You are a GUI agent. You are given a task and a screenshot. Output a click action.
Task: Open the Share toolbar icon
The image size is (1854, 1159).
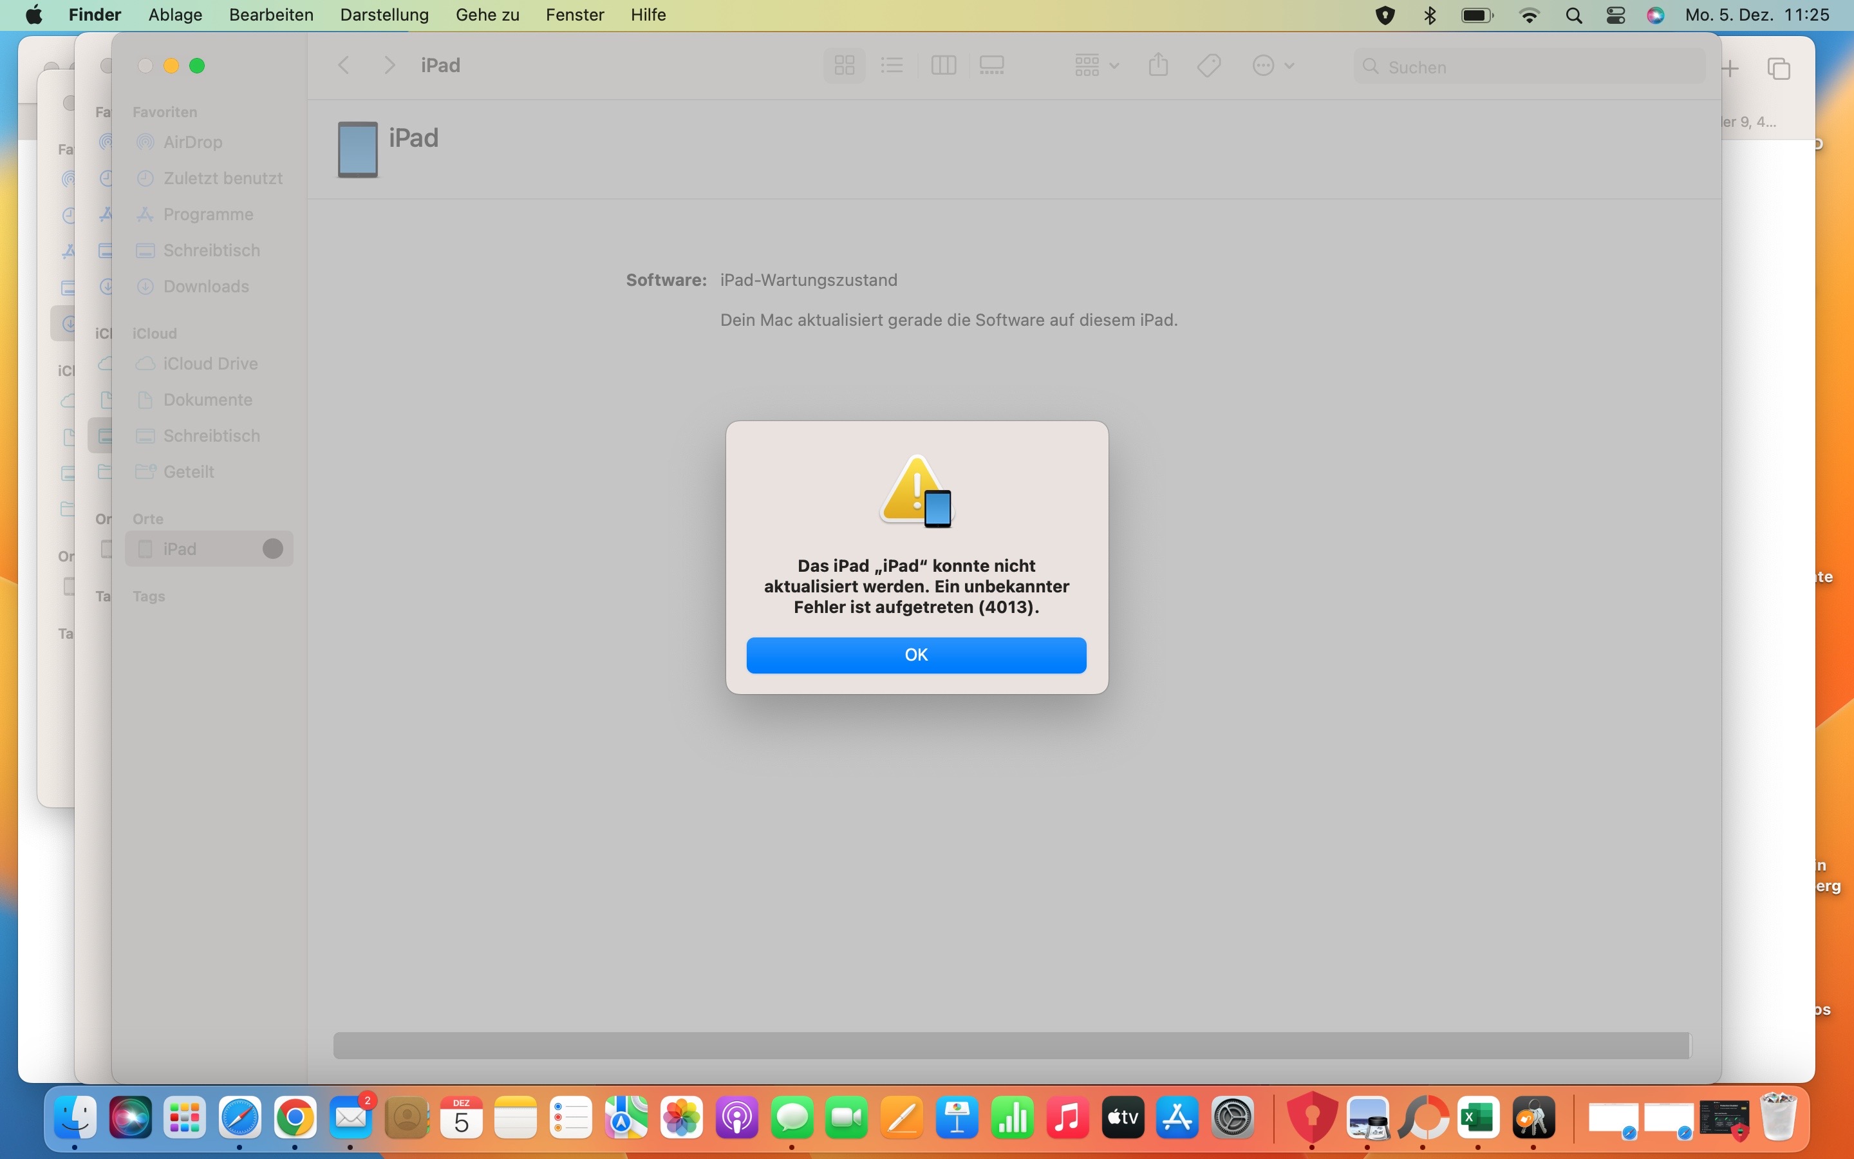(x=1158, y=66)
